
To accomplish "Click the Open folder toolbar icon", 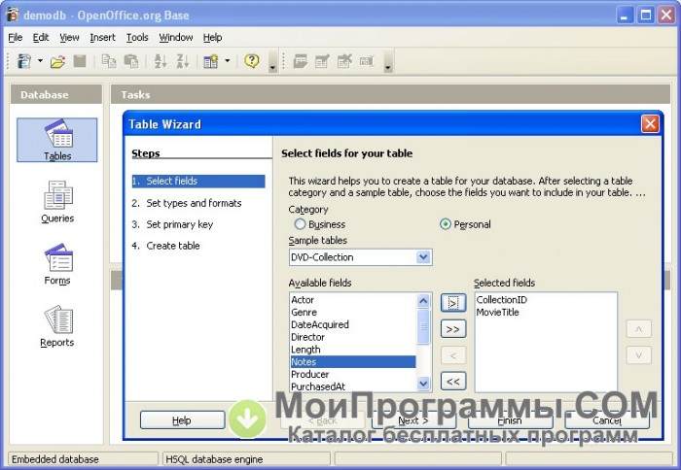I will click(x=57, y=61).
